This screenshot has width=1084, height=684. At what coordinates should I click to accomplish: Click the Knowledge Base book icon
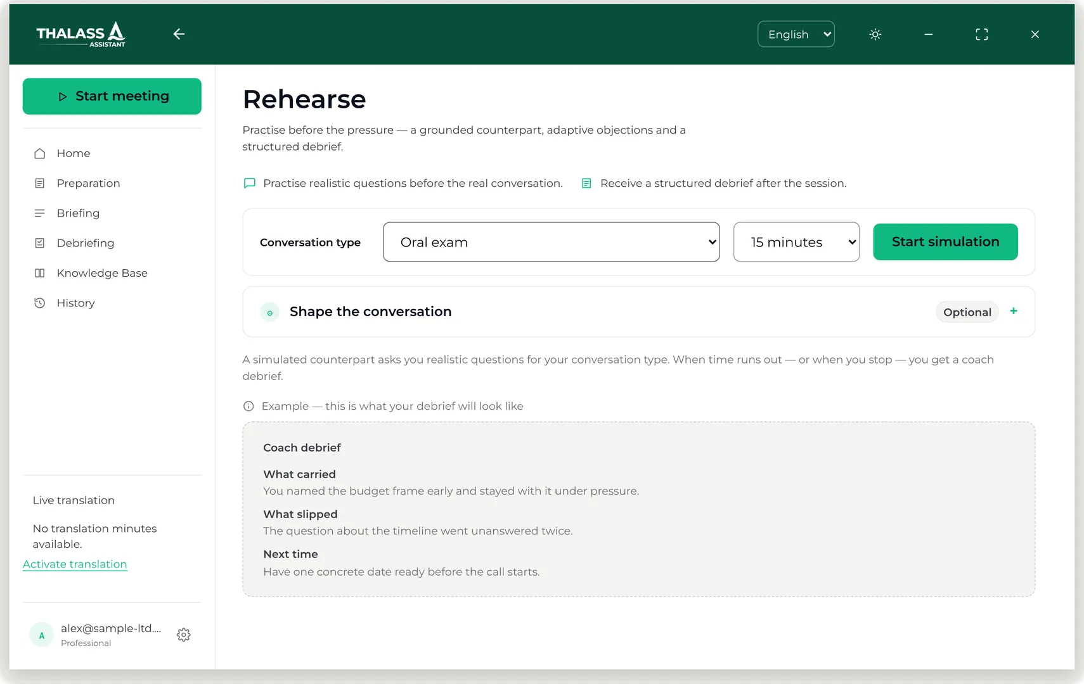pos(39,273)
